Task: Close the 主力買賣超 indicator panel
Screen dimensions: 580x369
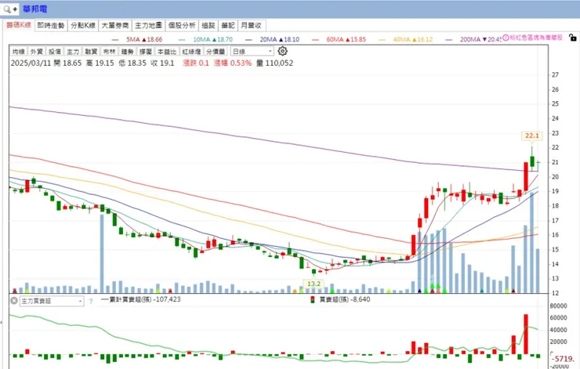Action: (x=14, y=301)
